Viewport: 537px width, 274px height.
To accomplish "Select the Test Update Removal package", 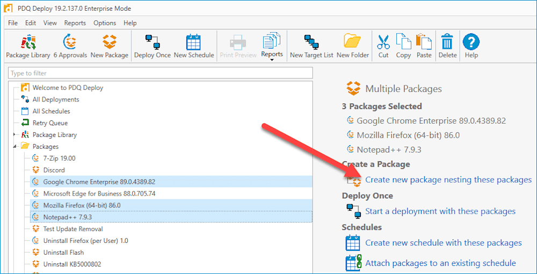I will click(73, 229).
